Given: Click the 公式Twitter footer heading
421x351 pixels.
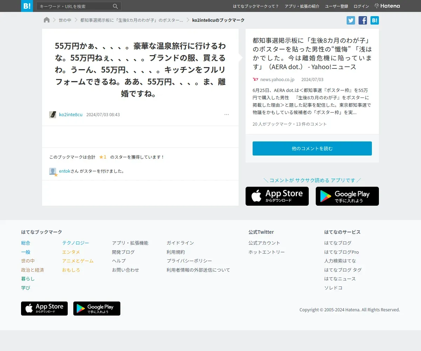Looking at the screenshot, I should (261, 232).
